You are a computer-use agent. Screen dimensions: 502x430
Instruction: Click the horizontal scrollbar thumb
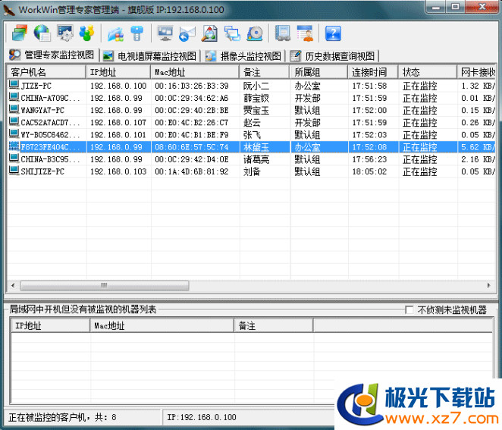105,285
